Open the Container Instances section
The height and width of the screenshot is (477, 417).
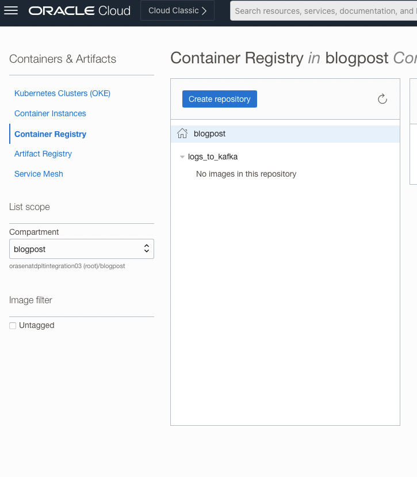click(x=51, y=113)
